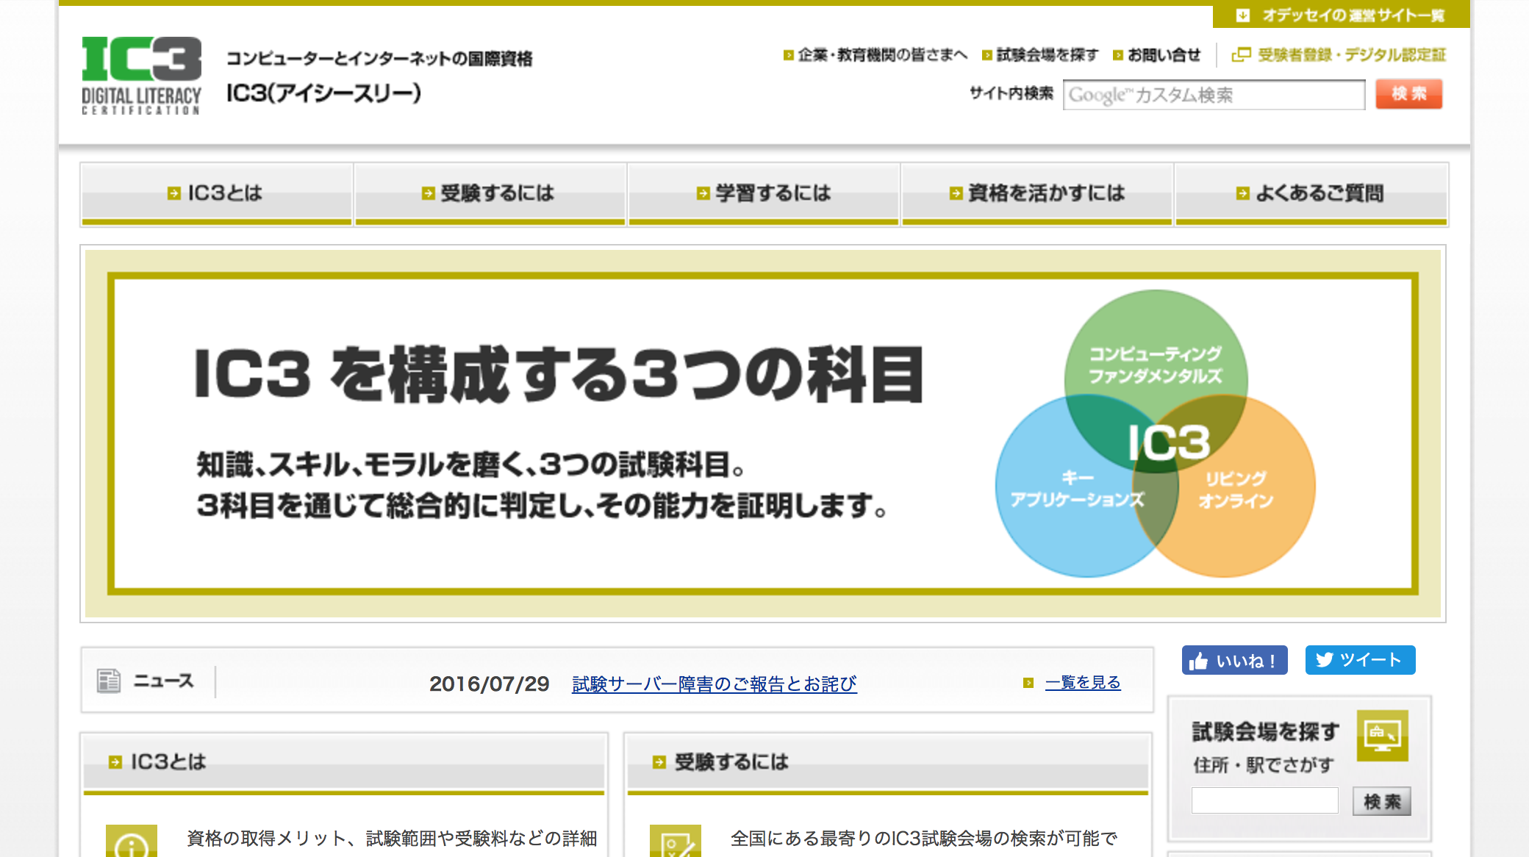The image size is (1529, 857).
Task: Open オデッセイの運営サイト一覧 dropdown tab
Action: [x=1341, y=15]
